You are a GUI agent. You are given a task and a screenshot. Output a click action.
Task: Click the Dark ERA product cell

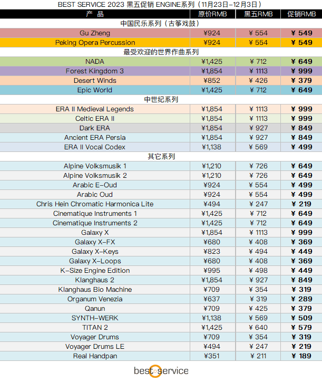[x=95, y=128]
